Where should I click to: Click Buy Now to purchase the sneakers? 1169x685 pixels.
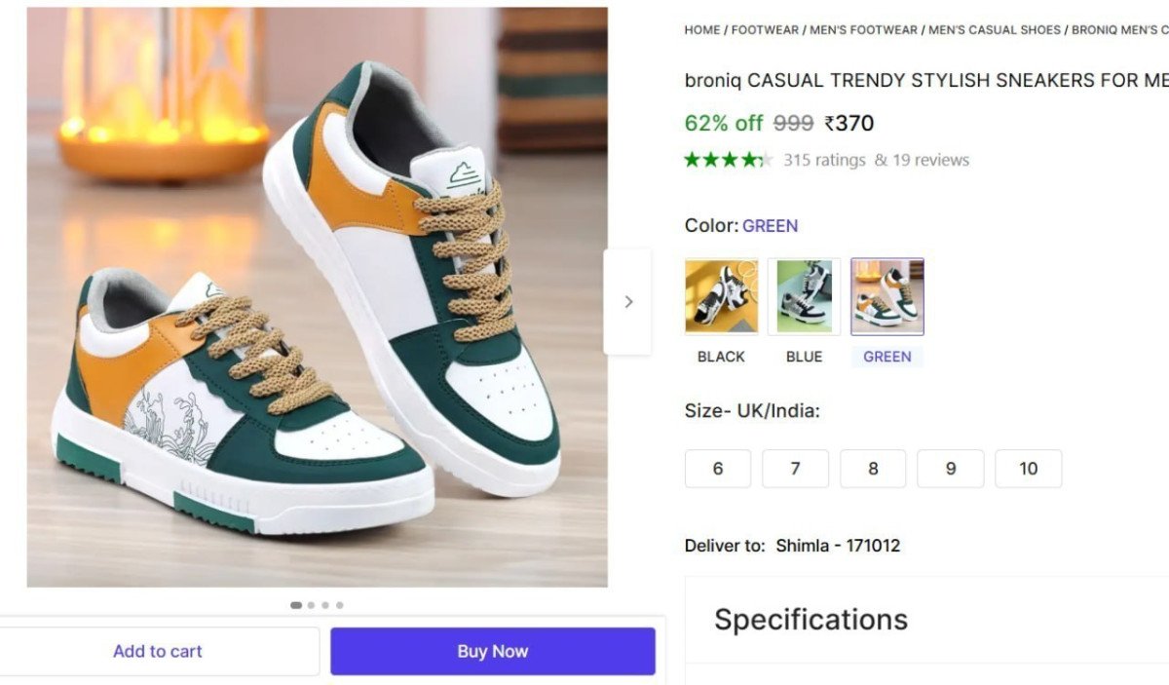[x=492, y=651]
